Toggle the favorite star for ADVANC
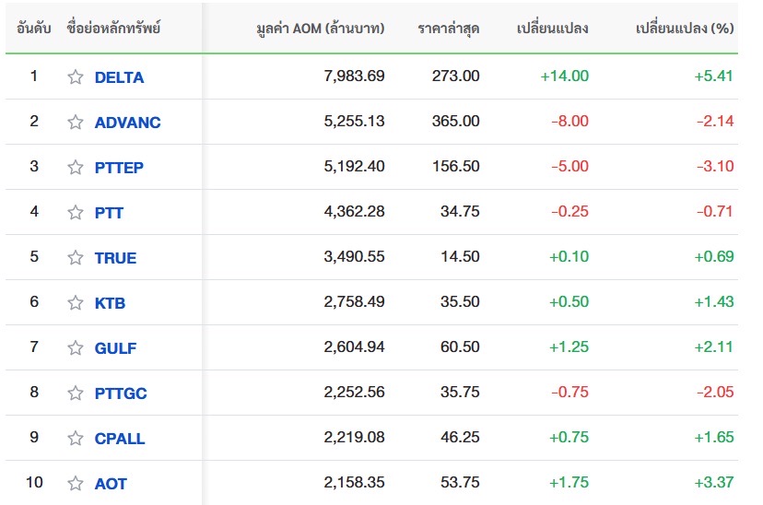This screenshot has height=505, width=763. [76, 123]
